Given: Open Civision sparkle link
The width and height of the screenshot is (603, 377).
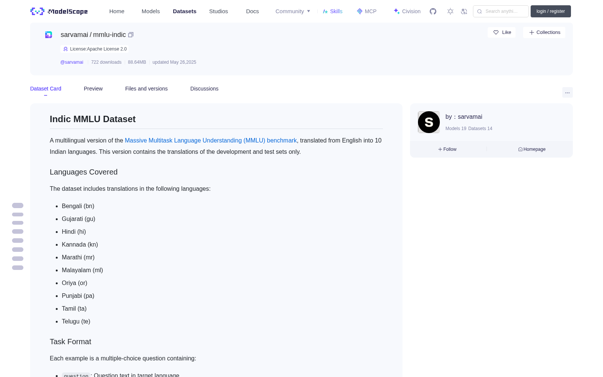Looking at the screenshot, I should pos(407,11).
